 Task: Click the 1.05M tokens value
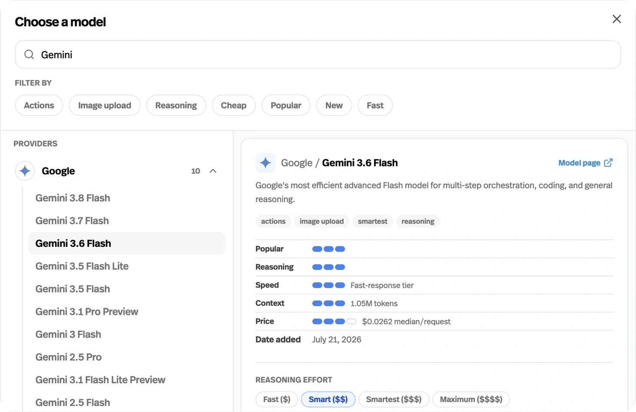(374, 303)
